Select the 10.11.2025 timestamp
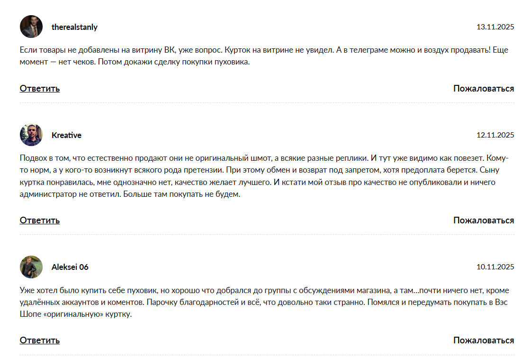This screenshot has height=359, width=522. click(495, 267)
